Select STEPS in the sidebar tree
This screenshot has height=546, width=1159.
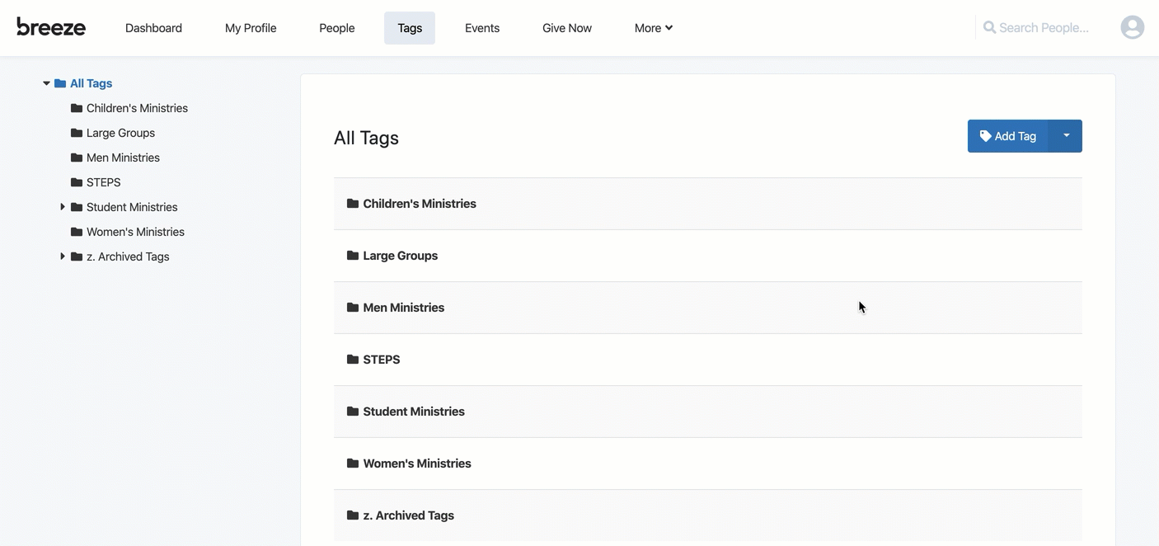click(x=104, y=182)
